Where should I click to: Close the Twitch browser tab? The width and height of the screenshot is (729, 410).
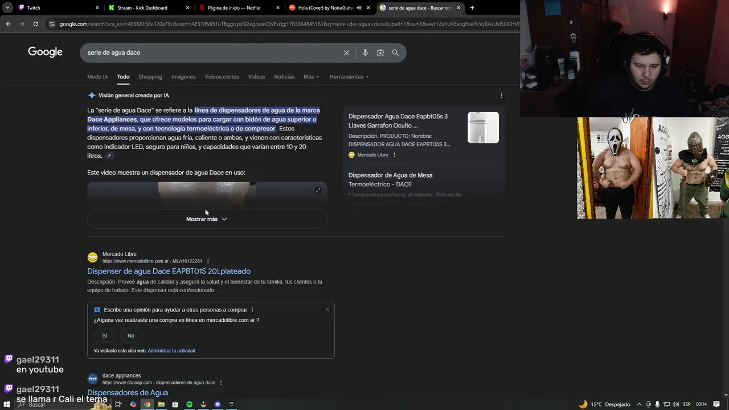[97, 8]
